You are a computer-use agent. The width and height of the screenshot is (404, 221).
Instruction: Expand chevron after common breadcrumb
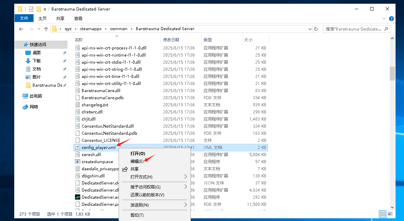(132, 29)
